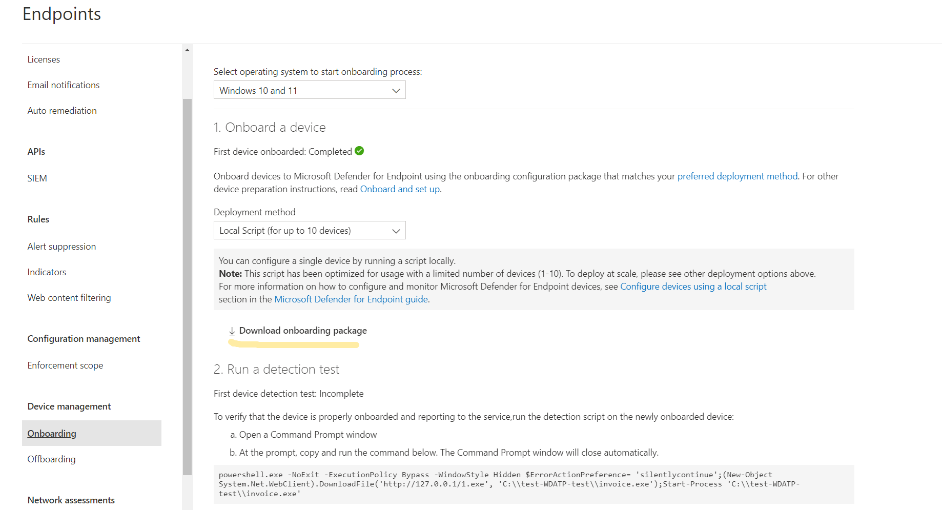This screenshot has width=942, height=510.
Task: Click the '1. Onboard a device' heading
Action: pyautogui.click(x=270, y=127)
